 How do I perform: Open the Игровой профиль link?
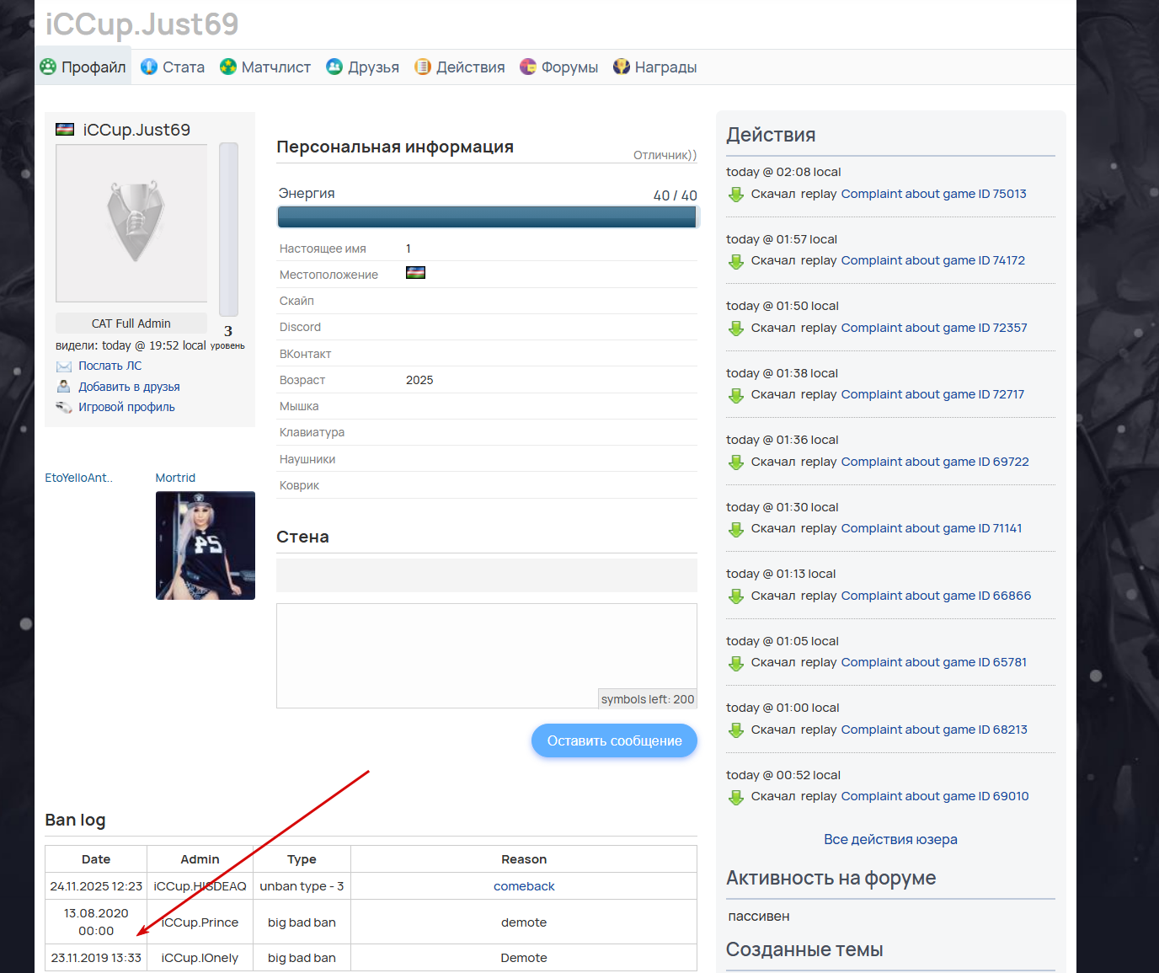(x=126, y=407)
